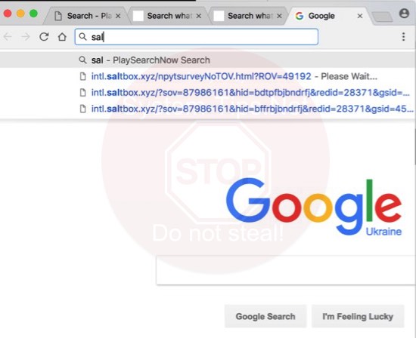Click the magnifier icon in address bar
The height and width of the screenshot is (338, 416).
tap(82, 37)
